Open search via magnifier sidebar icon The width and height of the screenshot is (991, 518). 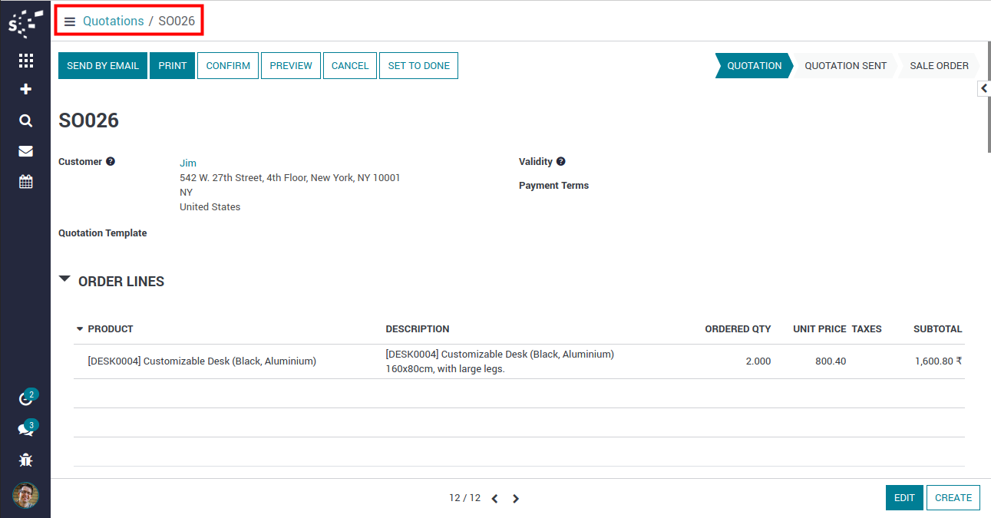tap(25, 120)
